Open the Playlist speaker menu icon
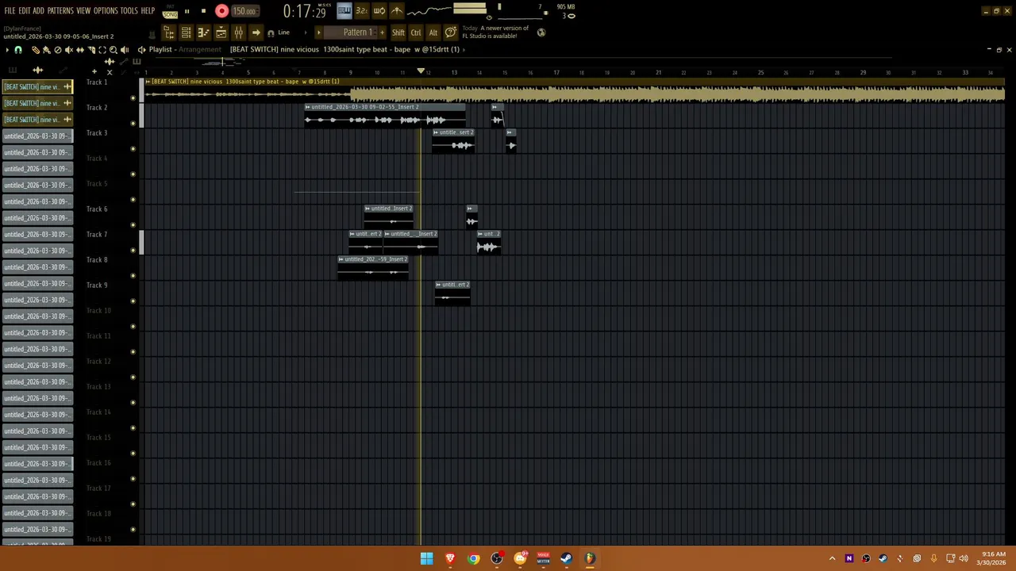 pyautogui.click(x=141, y=50)
